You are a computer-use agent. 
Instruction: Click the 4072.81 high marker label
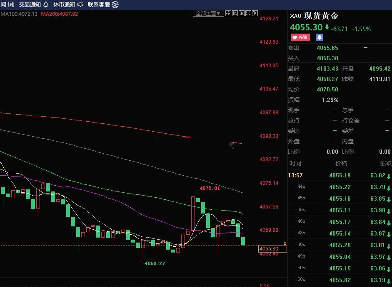210,188
